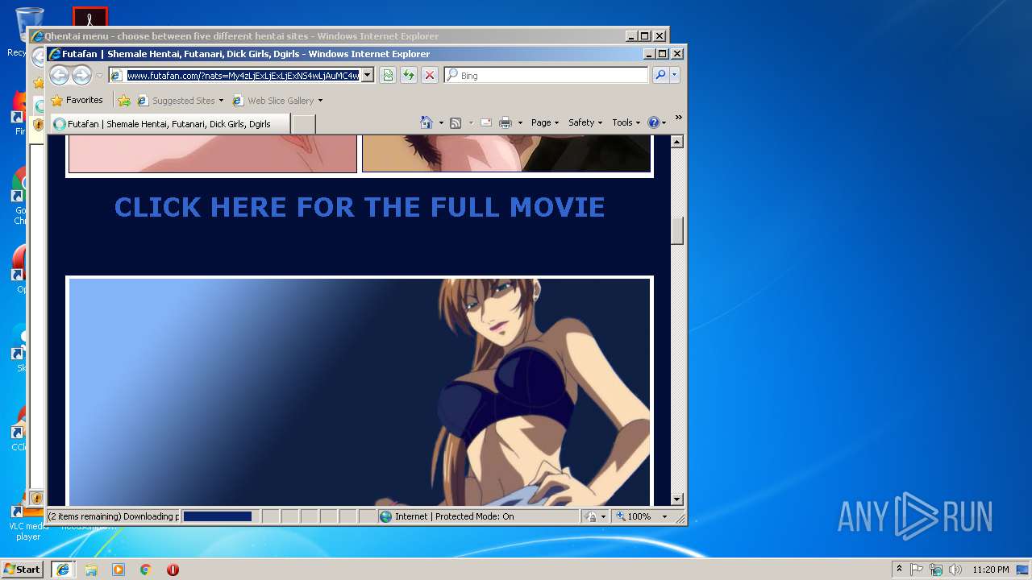Click the vertical scrollbar thumb
This screenshot has height=580, width=1032.
[x=677, y=230]
